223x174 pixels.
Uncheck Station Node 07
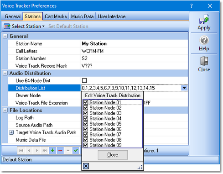coord(86,134)
